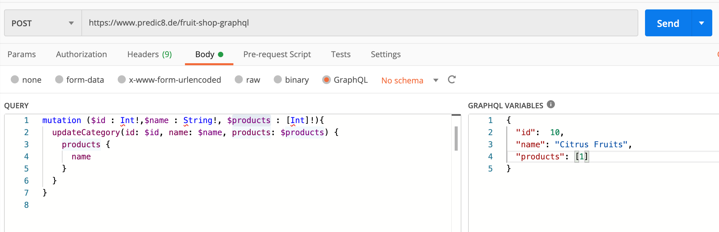Image resolution: width=719 pixels, height=232 pixels.
Task: Open the POST method dropdown
Action: [x=43, y=23]
